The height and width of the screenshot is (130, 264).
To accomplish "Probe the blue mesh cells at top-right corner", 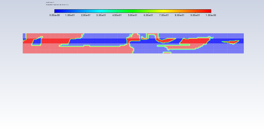I will 239,35.
